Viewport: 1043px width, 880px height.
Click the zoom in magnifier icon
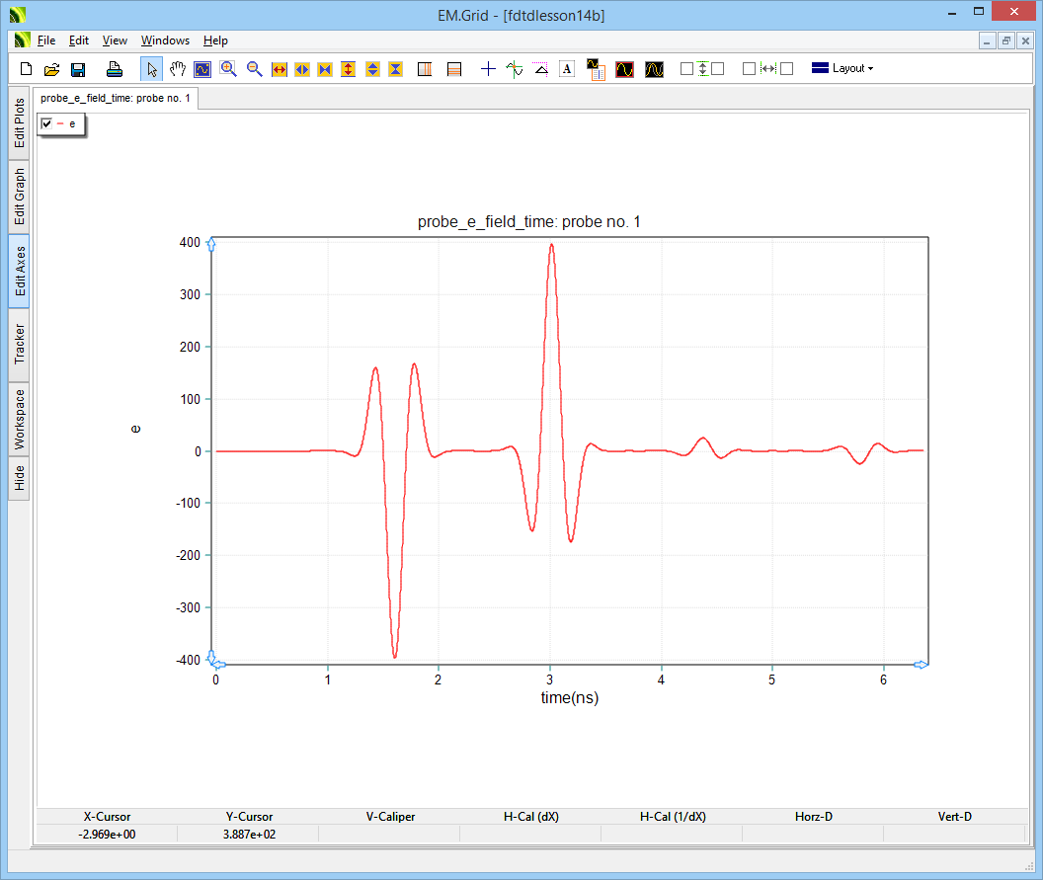point(228,69)
